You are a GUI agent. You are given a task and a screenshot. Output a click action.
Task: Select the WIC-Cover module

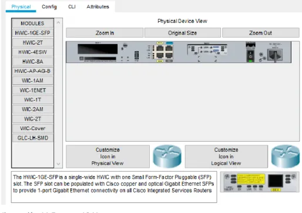point(32,128)
